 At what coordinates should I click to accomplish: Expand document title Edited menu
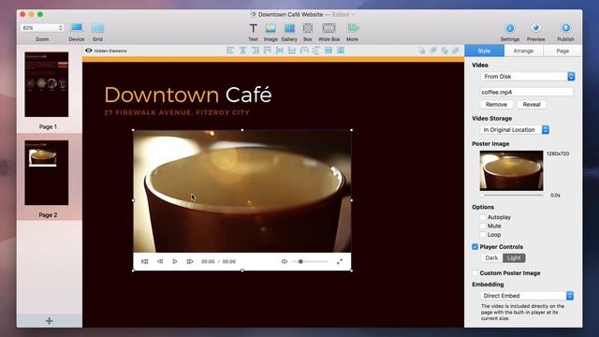343,15
